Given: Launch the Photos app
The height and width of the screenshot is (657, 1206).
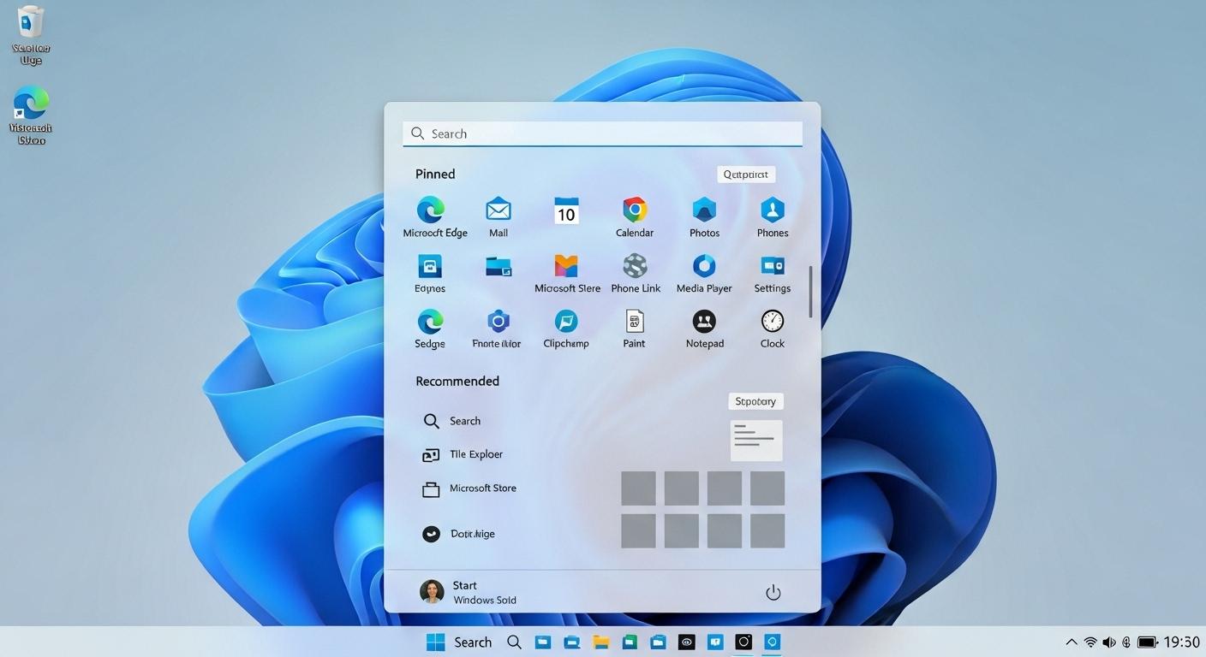Looking at the screenshot, I should [703, 214].
